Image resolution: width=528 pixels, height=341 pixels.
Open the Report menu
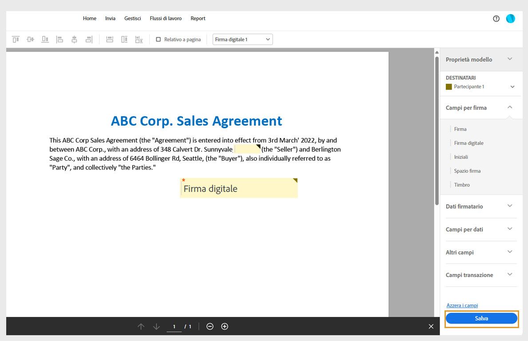pyautogui.click(x=198, y=19)
